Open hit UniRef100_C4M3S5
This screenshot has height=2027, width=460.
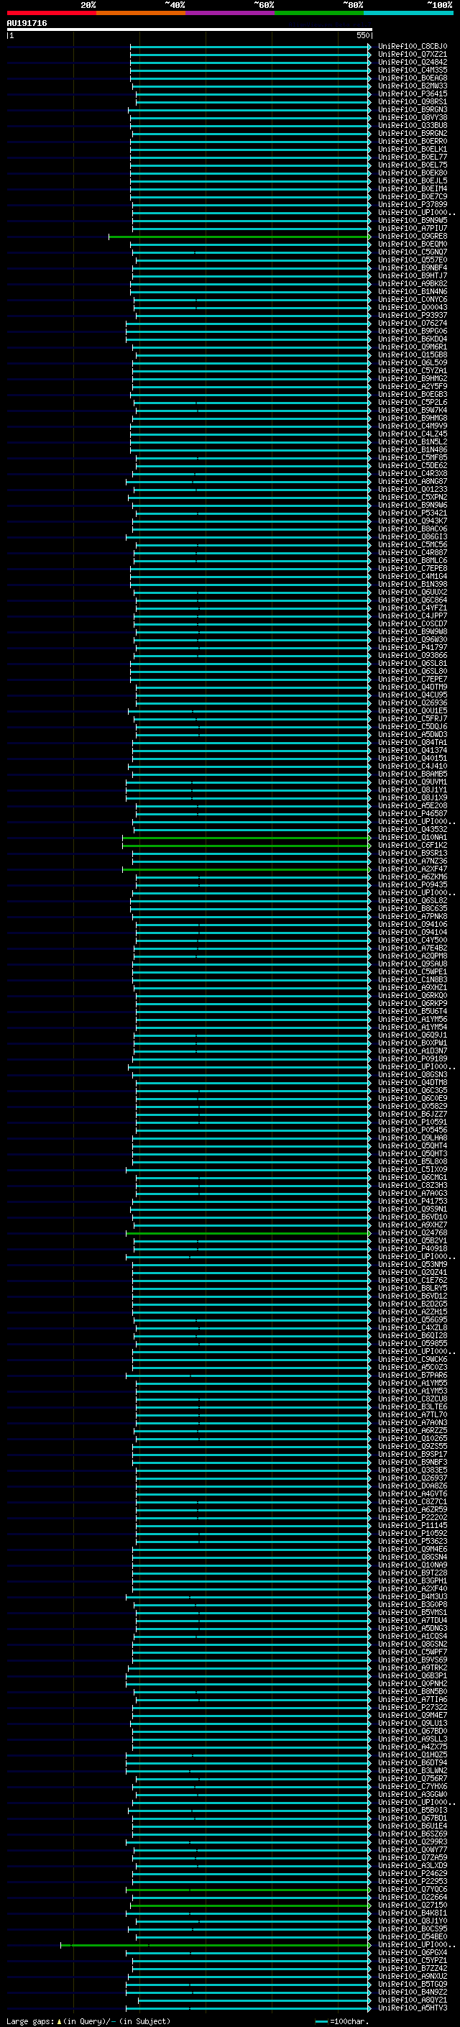[x=412, y=70]
